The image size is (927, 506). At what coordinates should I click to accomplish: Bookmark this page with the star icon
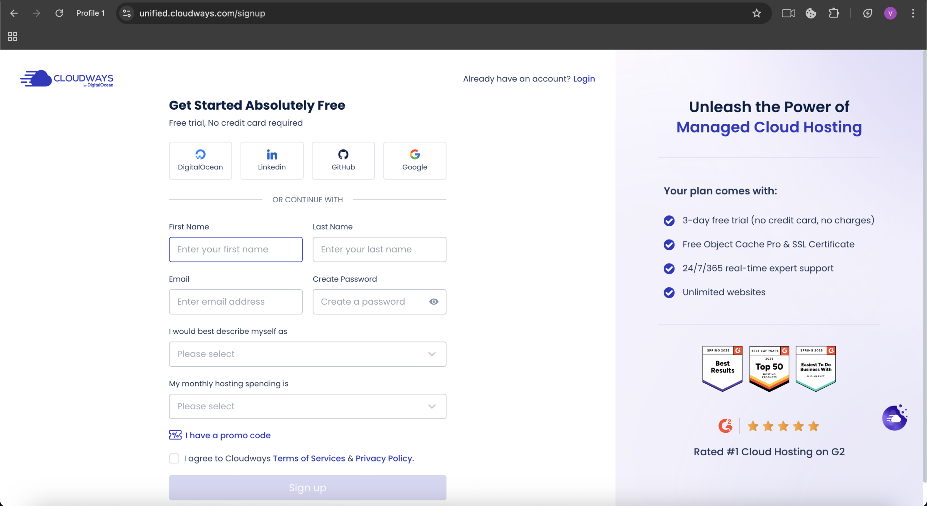pos(756,13)
